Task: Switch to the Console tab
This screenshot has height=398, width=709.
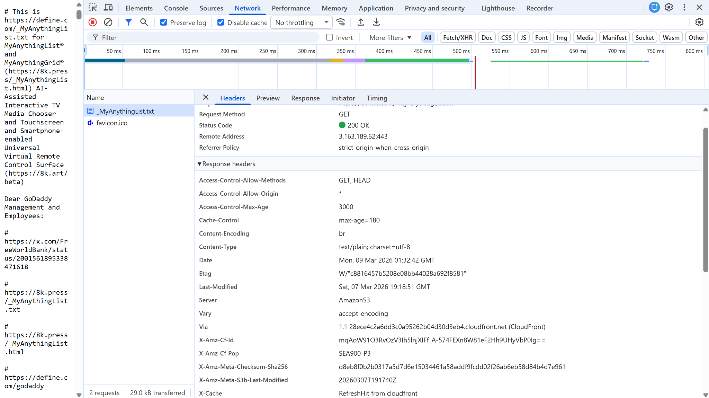Action: pos(176,8)
